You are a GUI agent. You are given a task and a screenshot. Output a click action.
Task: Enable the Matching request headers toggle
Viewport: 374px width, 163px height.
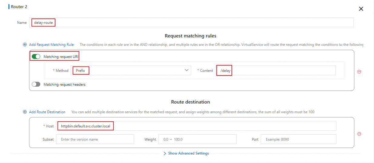coord(36,85)
